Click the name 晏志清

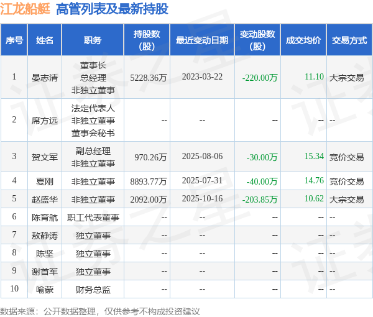45,78
